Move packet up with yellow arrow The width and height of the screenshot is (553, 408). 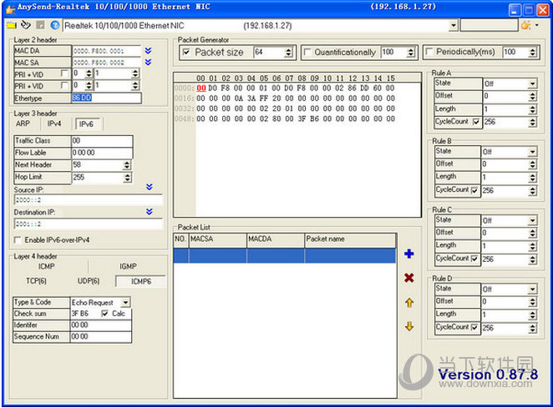(x=409, y=302)
